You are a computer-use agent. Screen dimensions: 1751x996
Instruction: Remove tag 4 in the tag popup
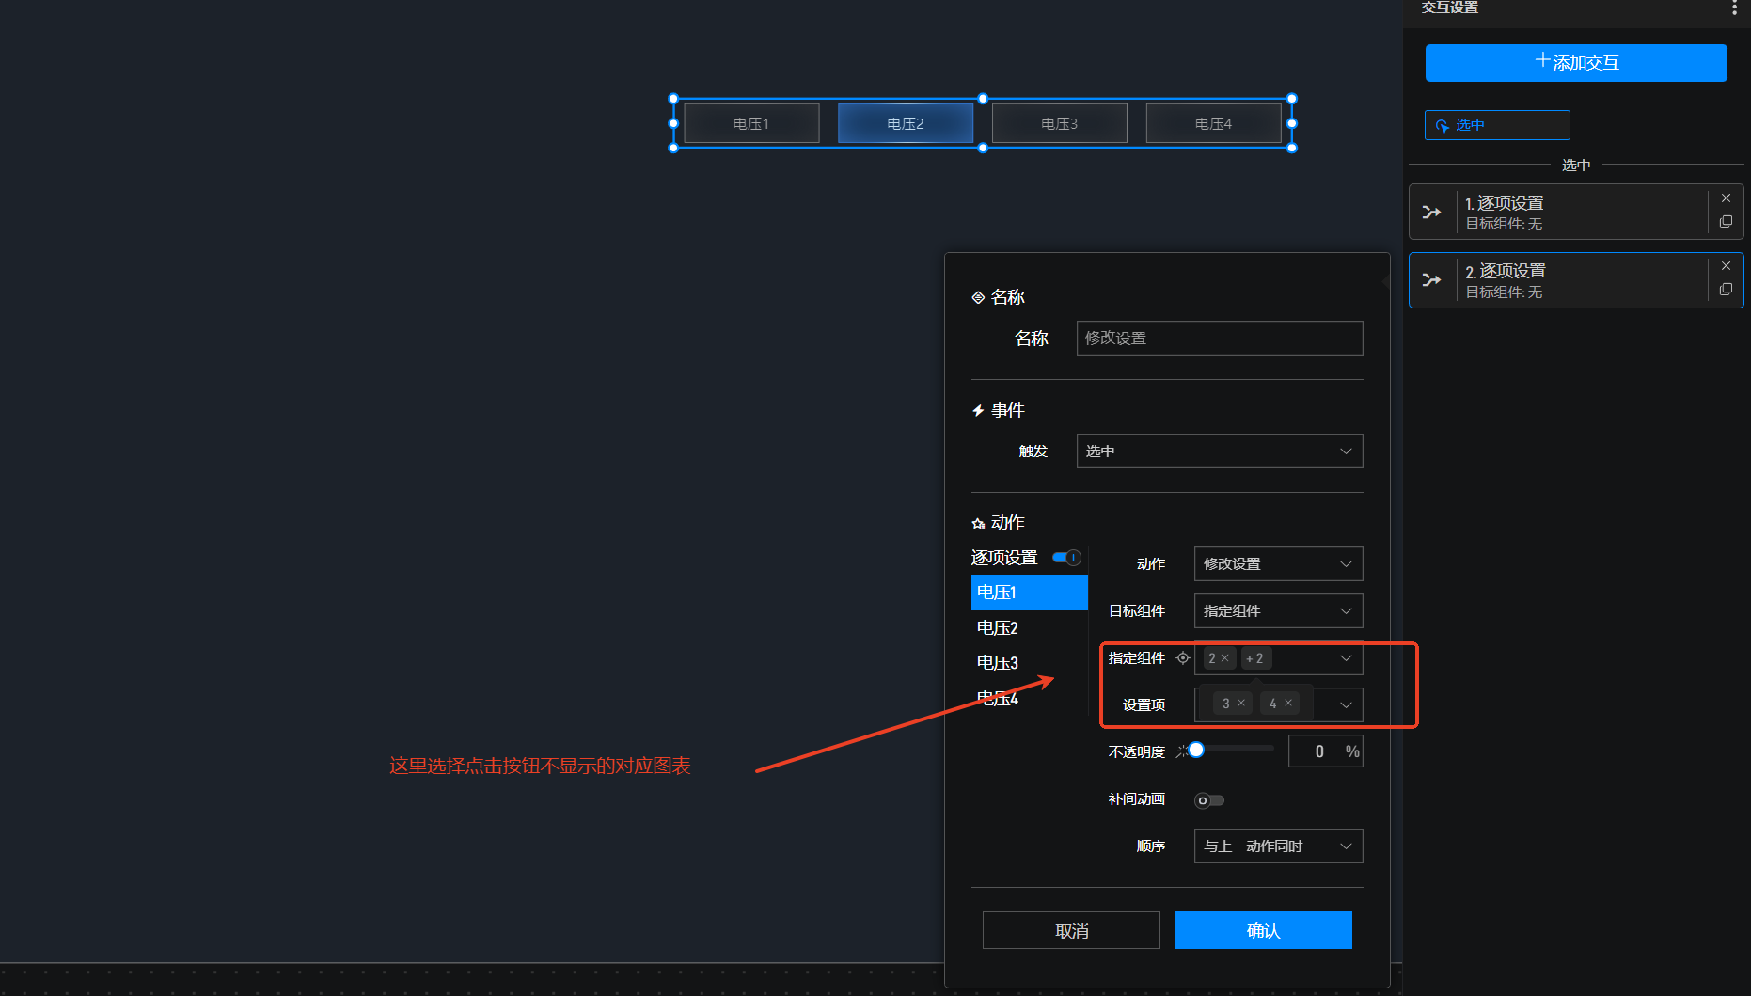[1288, 704]
